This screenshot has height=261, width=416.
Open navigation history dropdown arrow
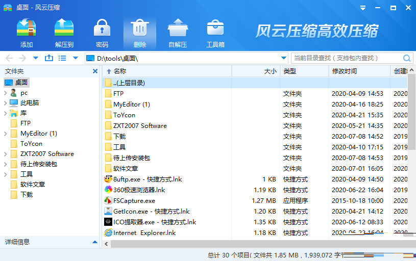pyautogui.click(x=36, y=58)
